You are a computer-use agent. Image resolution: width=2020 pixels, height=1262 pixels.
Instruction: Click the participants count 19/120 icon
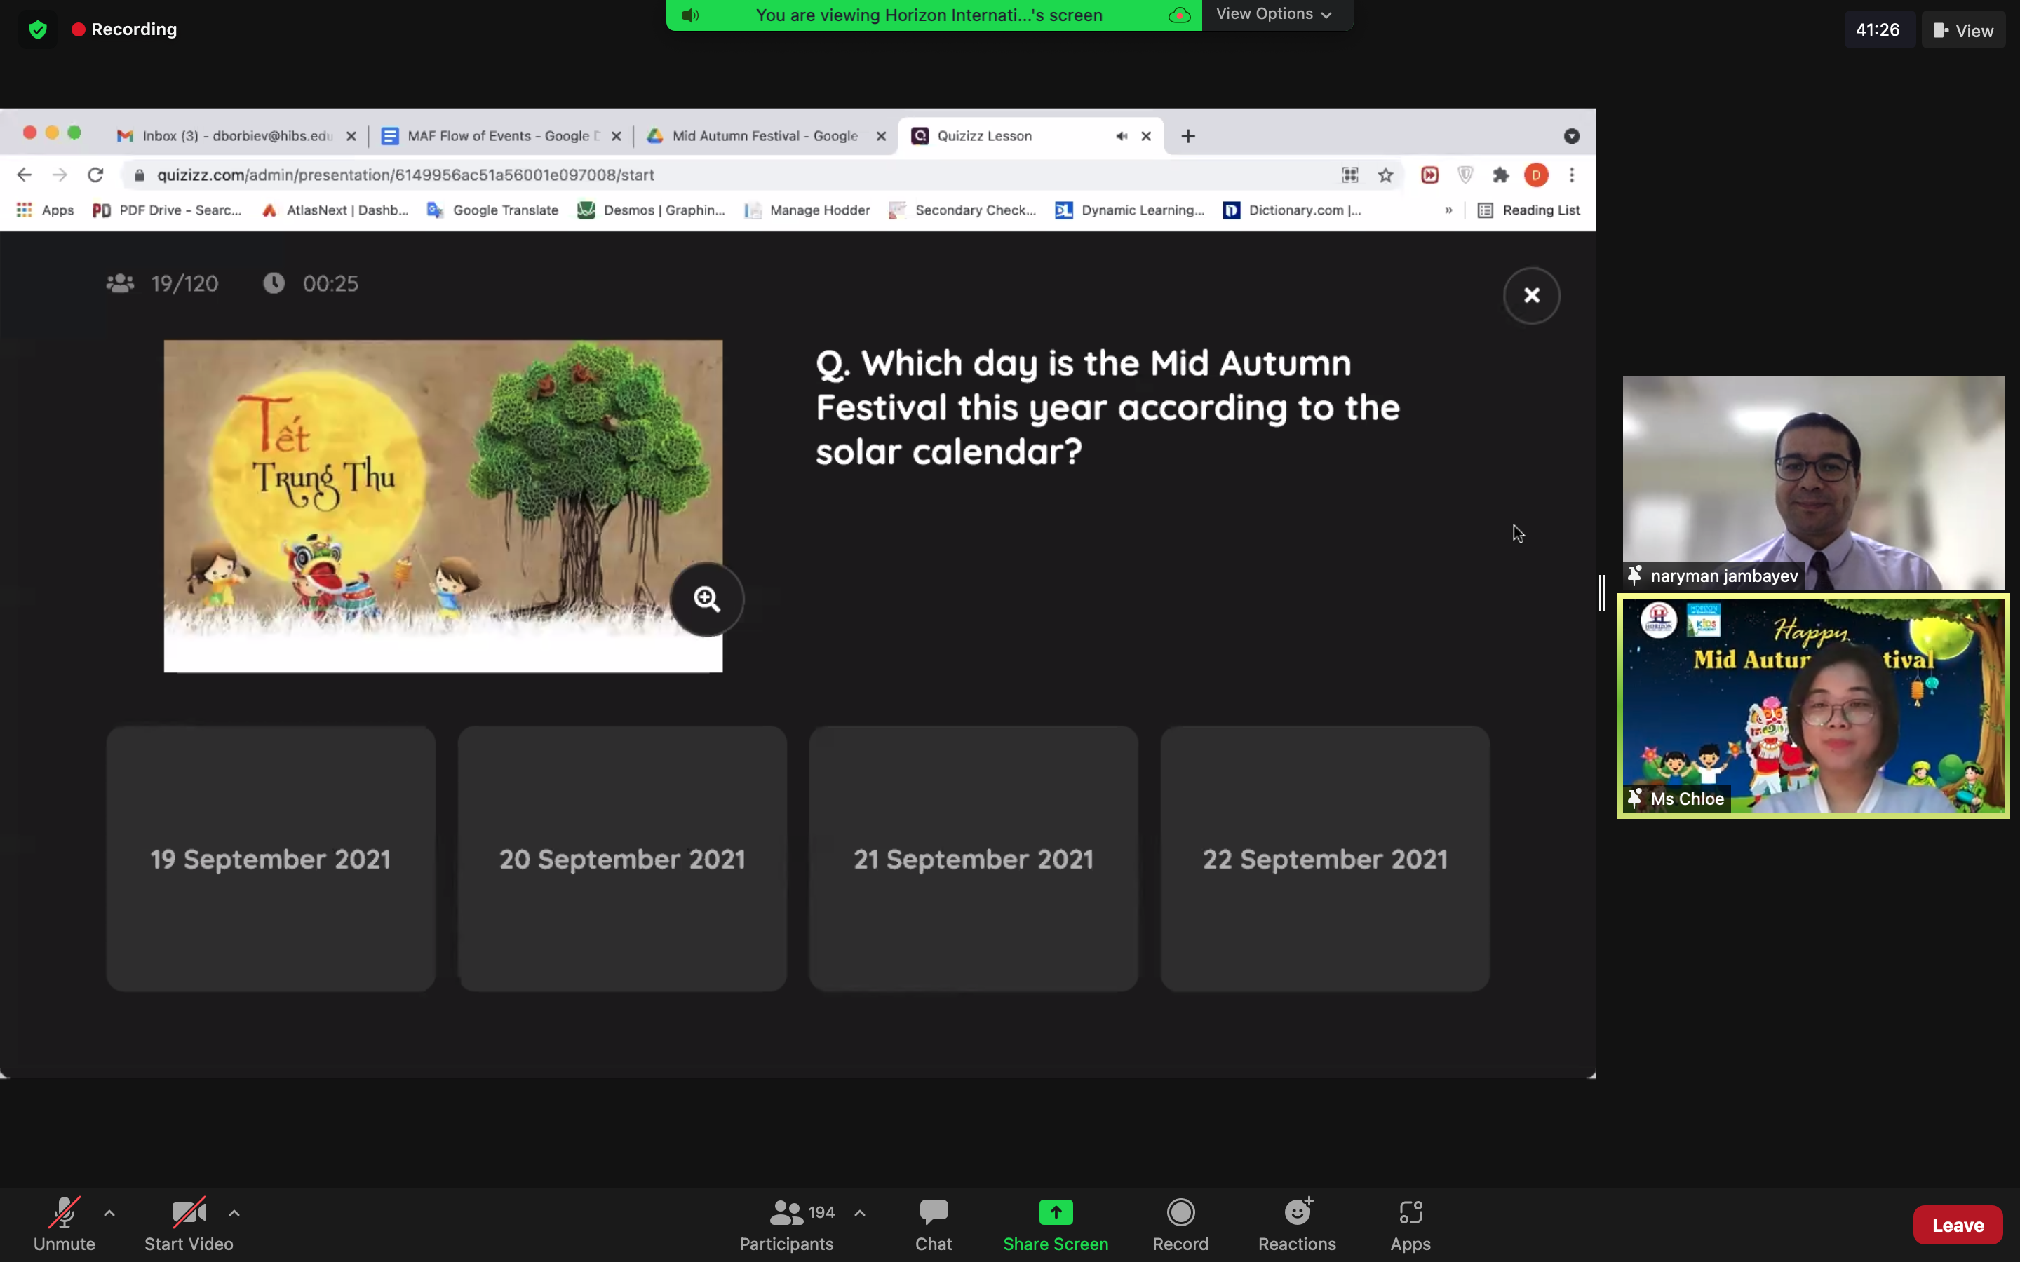coord(120,284)
